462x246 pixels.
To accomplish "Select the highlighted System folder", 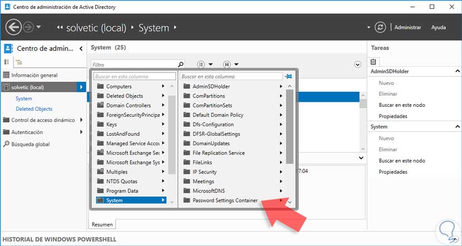I will point(131,200).
